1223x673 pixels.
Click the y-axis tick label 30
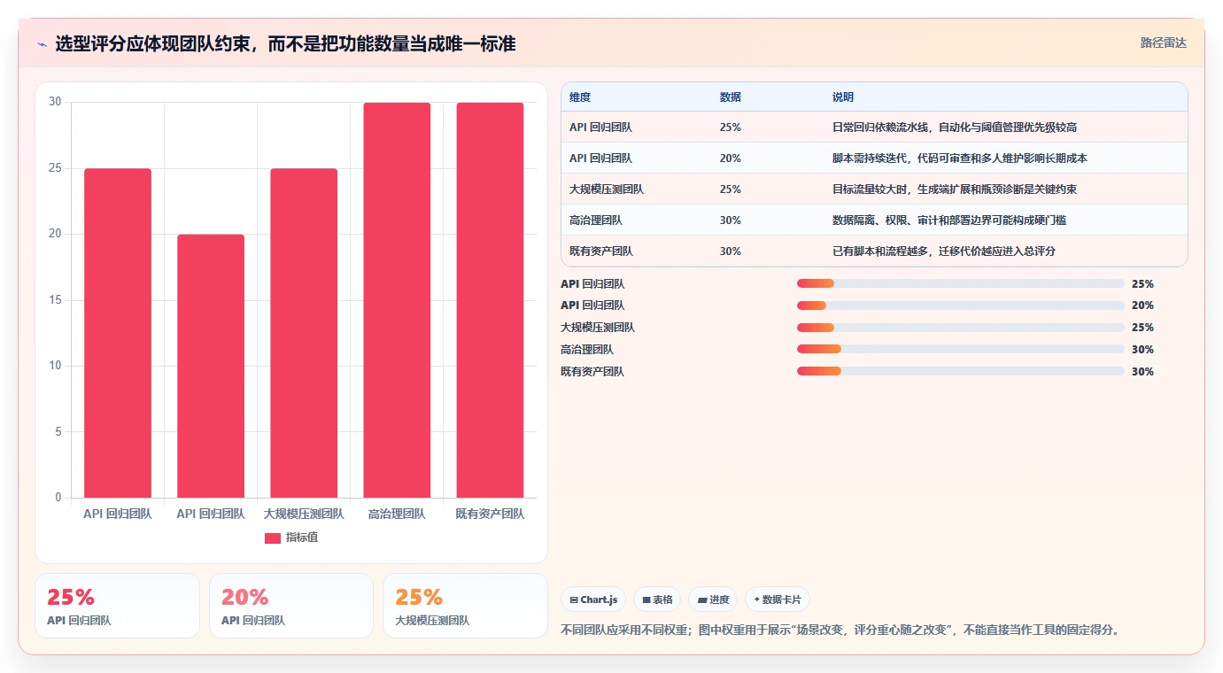coord(55,102)
